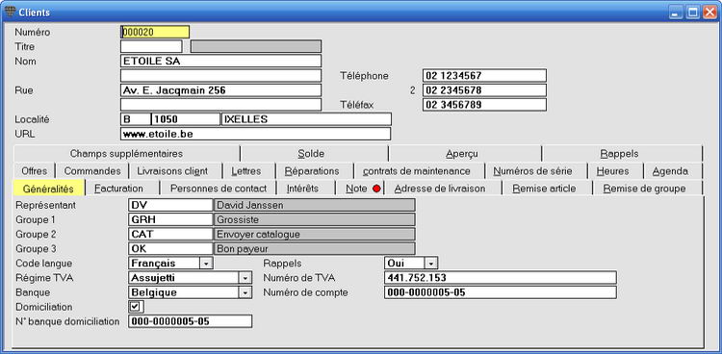Click the Nom field ETOILE SA
The width and height of the screenshot is (722, 354).
(220, 61)
